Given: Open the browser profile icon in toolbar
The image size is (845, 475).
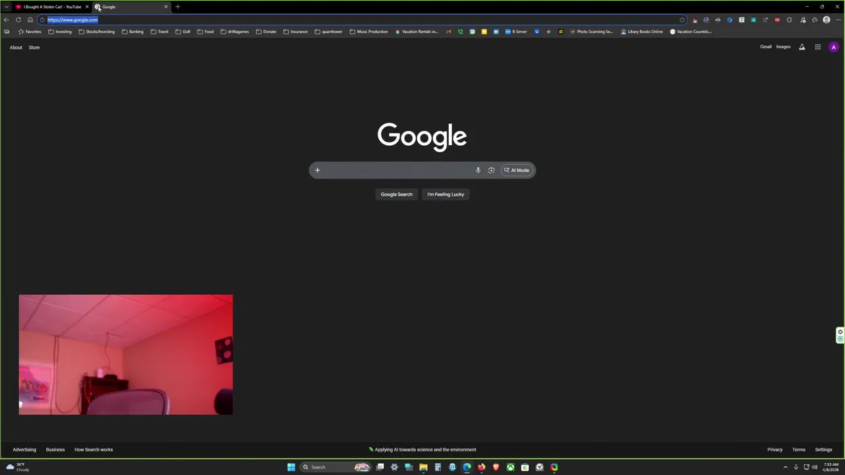Looking at the screenshot, I should tap(827, 20).
